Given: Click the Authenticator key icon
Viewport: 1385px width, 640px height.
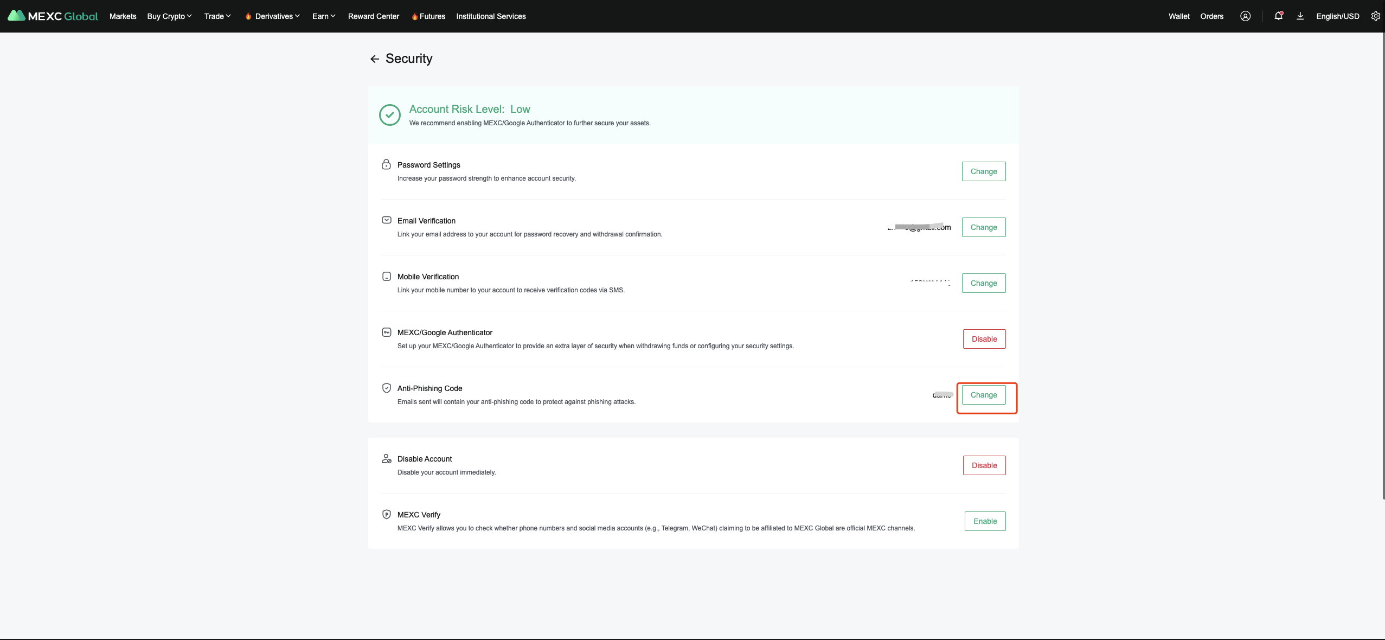Looking at the screenshot, I should (386, 332).
